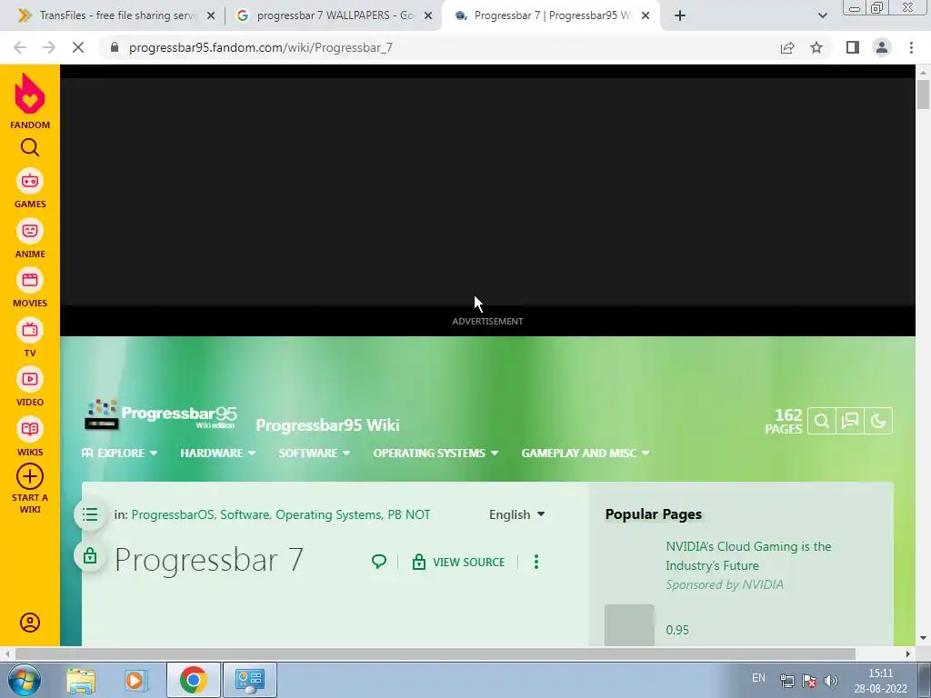Open a new browser tab
This screenshot has width=931, height=698.
pyautogui.click(x=680, y=15)
